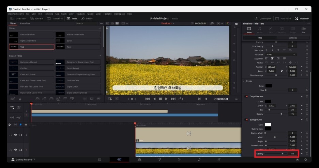Lock video track 2
319x168 pixels.
[11, 135]
